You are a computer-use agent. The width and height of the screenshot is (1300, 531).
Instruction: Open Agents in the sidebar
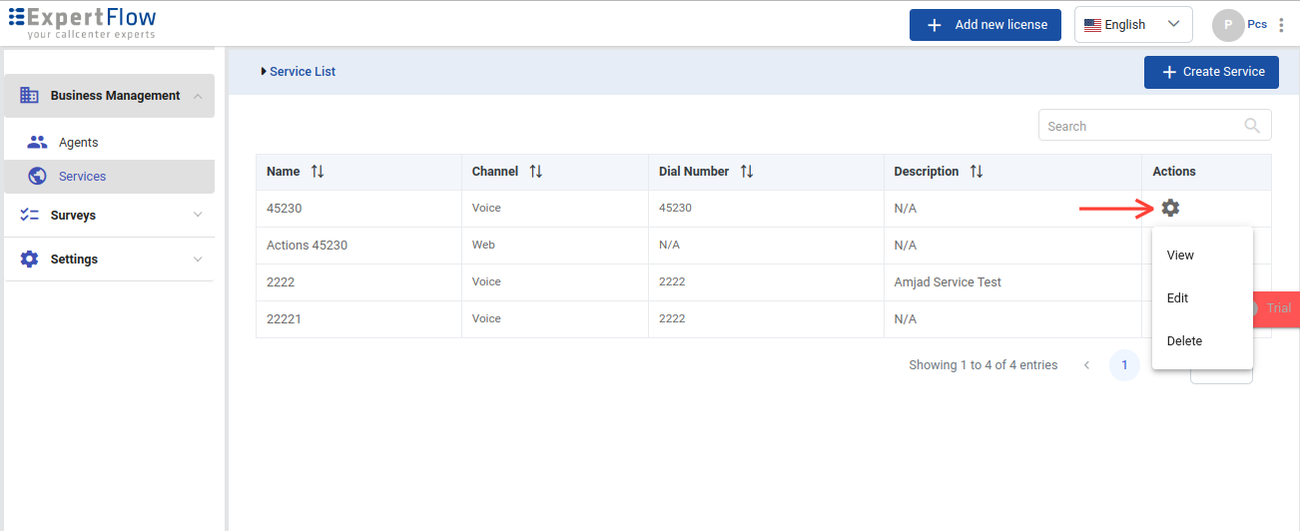tap(78, 143)
